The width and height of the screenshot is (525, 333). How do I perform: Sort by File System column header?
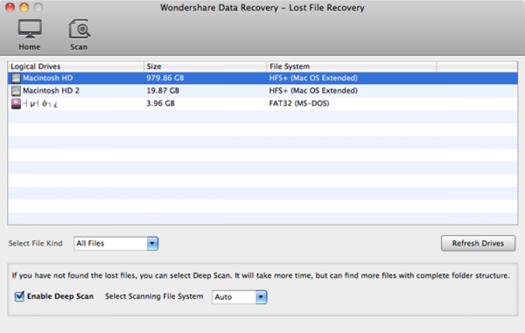(x=351, y=66)
